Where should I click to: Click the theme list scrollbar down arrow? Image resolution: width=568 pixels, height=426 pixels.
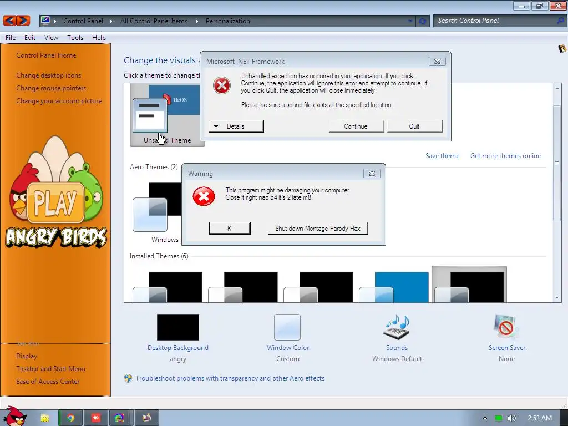[557, 298]
